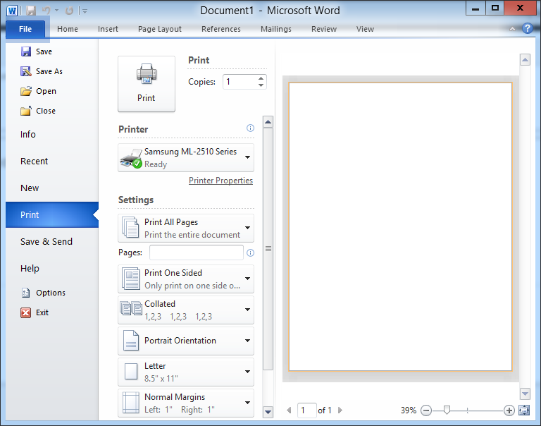Click the Save icon in Quick Access Toolbar

[x=31, y=11]
